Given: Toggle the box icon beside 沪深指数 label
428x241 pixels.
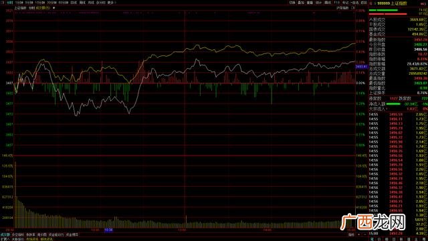Looking at the screenshot, I should click(352, 8).
